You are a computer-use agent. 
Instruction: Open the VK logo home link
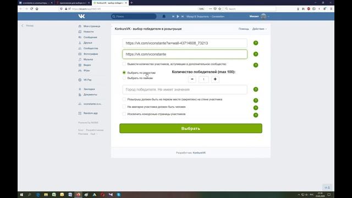(81, 16)
